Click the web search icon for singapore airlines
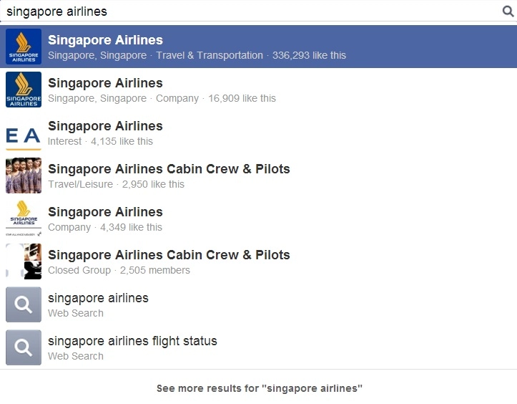 (24, 304)
